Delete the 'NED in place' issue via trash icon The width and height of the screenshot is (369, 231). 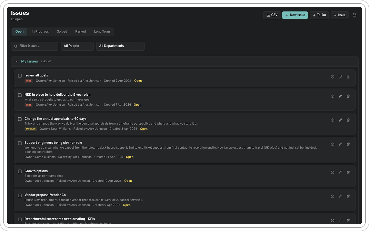click(348, 96)
